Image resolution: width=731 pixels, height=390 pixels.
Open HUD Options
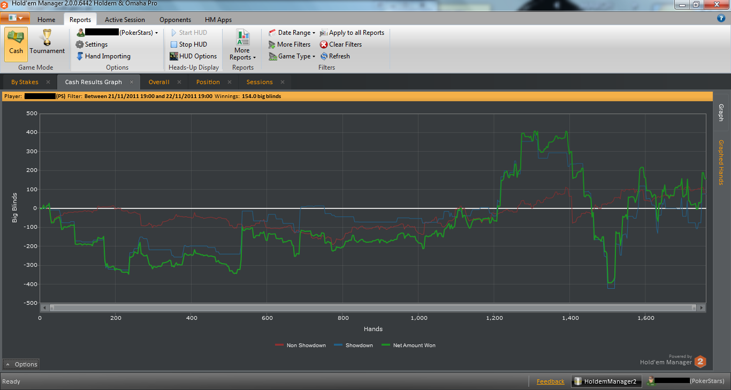193,56
